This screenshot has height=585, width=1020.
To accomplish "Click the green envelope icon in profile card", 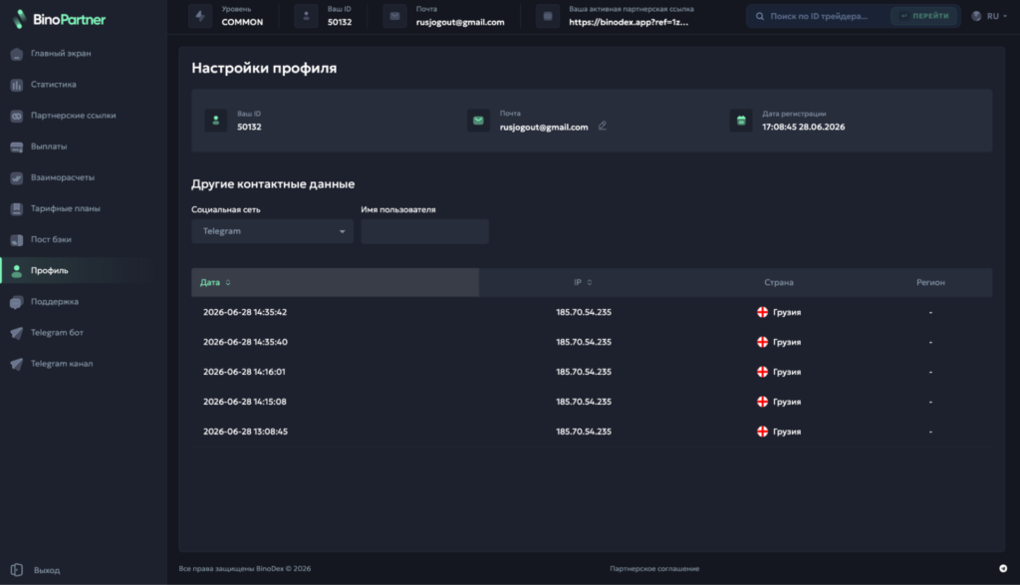I will (x=478, y=121).
